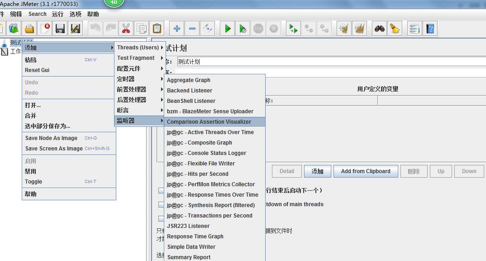
Task: Open the 帮助 menu in menu bar
Action: [x=93, y=14]
